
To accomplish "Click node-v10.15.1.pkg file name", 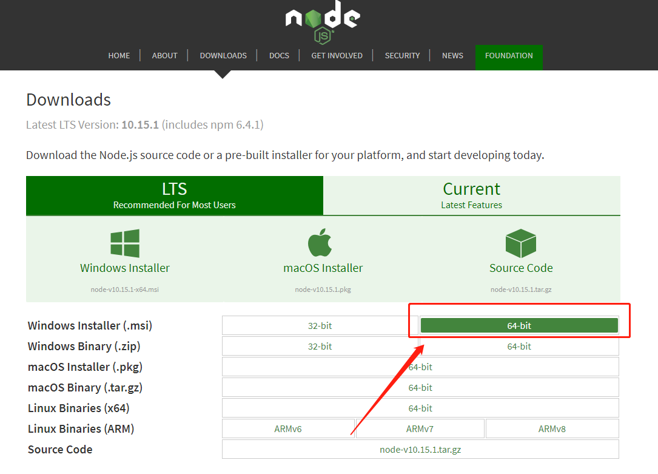I will pos(323,289).
